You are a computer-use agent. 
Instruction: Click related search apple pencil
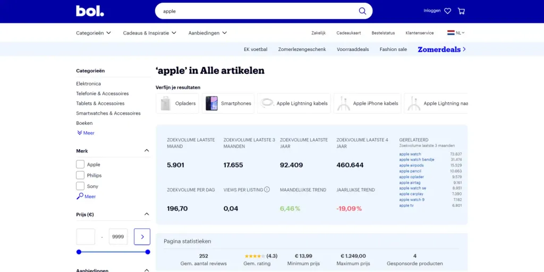click(x=410, y=171)
